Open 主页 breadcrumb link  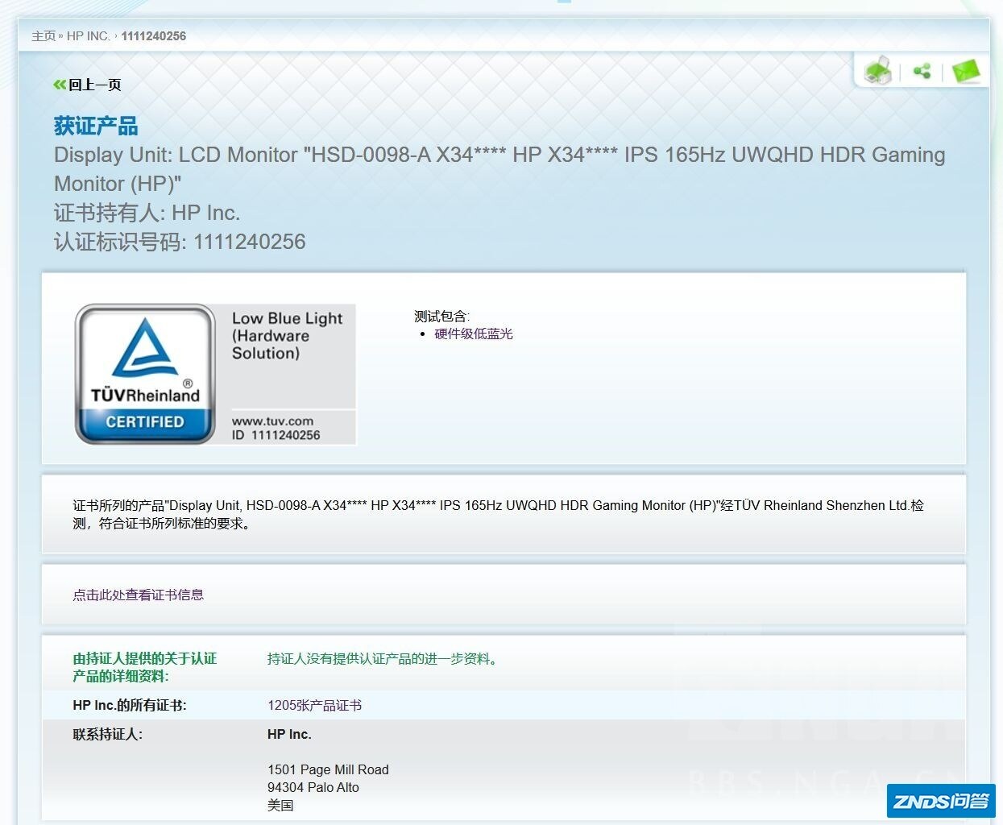tap(44, 36)
